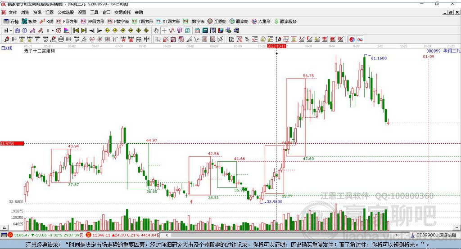Screen dimensions: 461x249
Task: Open the P四方形 square tool
Action: click(67, 22)
